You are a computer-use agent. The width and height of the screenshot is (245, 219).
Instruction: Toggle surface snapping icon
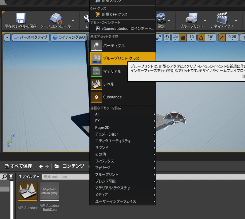point(175,37)
